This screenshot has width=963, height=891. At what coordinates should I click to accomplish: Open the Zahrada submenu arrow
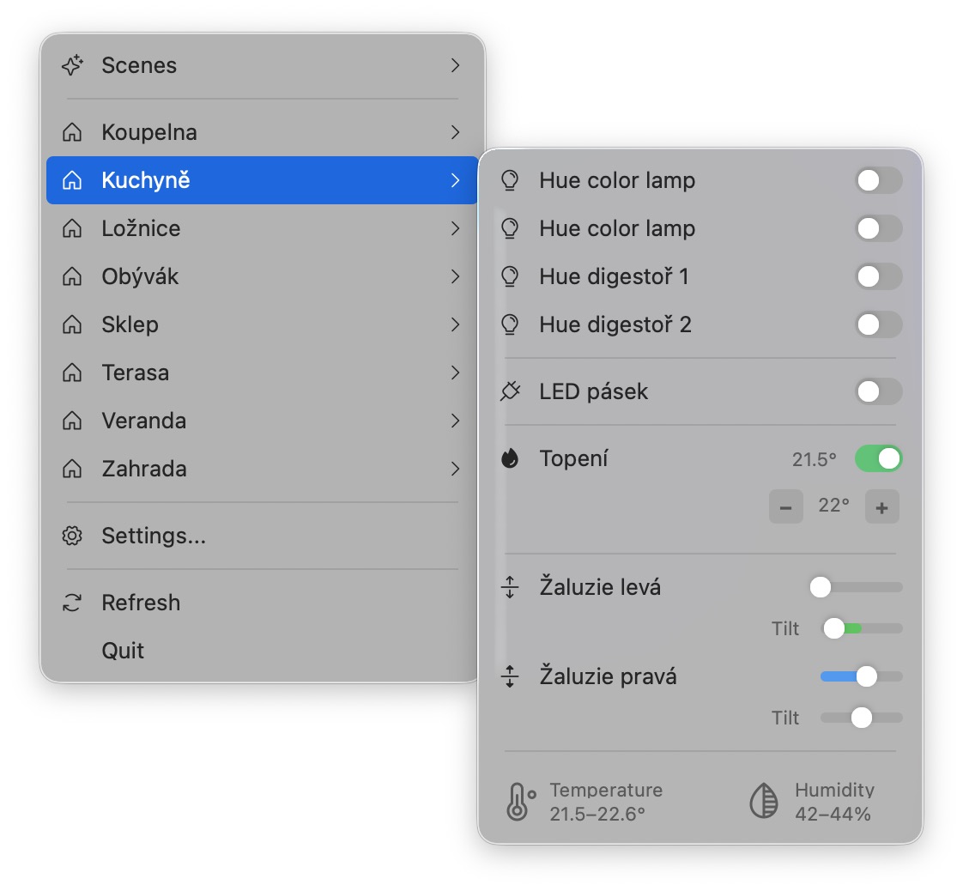456,469
